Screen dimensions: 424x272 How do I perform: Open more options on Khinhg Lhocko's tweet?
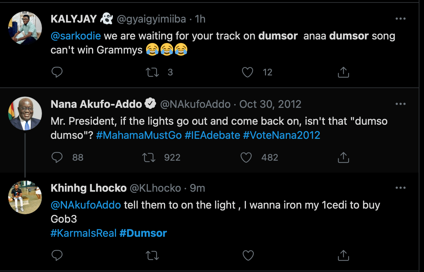(x=400, y=188)
